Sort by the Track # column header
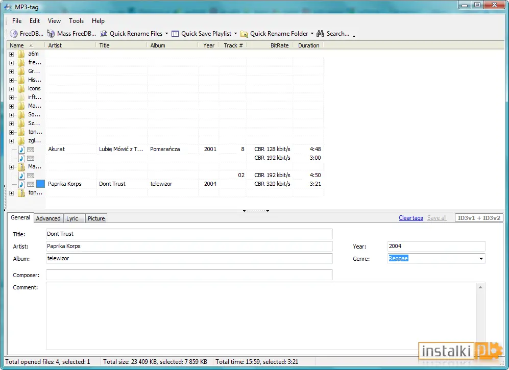The width and height of the screenshot is (509, 370). click(x=232, y=45)
